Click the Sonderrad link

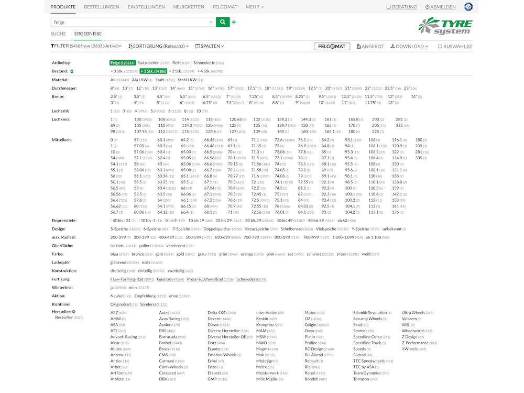pos(154,304)
